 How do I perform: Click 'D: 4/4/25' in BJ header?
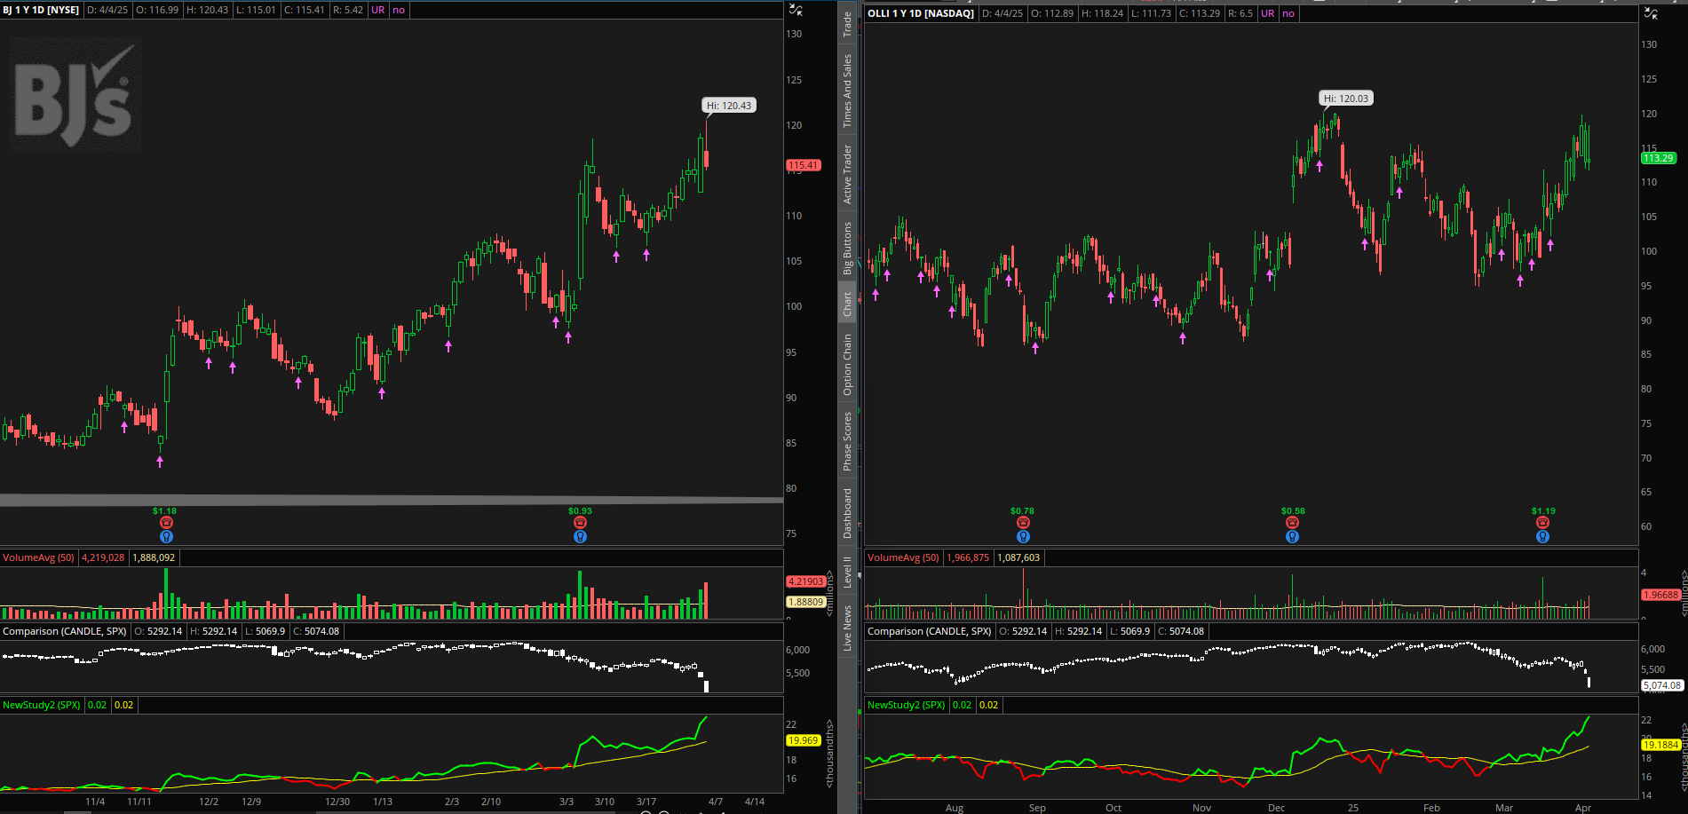point(107,10)
